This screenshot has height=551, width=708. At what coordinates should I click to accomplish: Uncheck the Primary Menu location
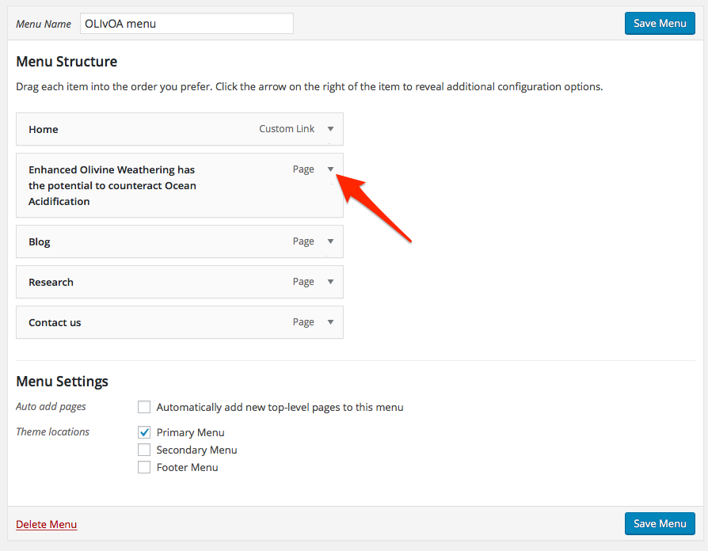[x=144, y=432]
